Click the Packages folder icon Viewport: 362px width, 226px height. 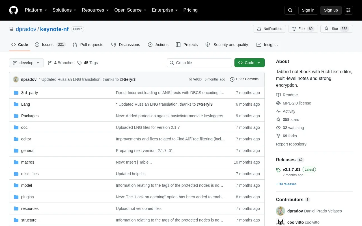pyautogui.click(x=16, y=116)
